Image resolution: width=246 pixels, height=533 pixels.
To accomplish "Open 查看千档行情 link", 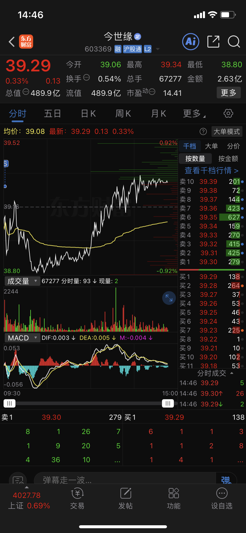I will pos(212,170).
